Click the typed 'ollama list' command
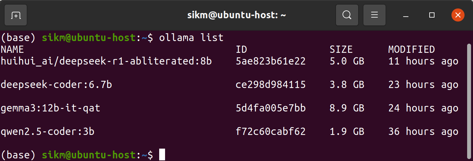This screenshot has width=473, height=161. pyautogui.click(x=191, y=37)
